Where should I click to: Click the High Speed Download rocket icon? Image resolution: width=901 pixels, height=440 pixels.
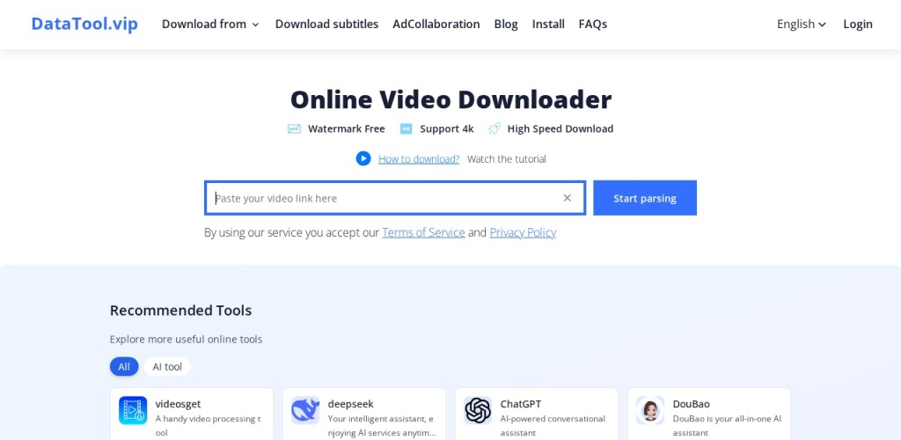[494, 128]
